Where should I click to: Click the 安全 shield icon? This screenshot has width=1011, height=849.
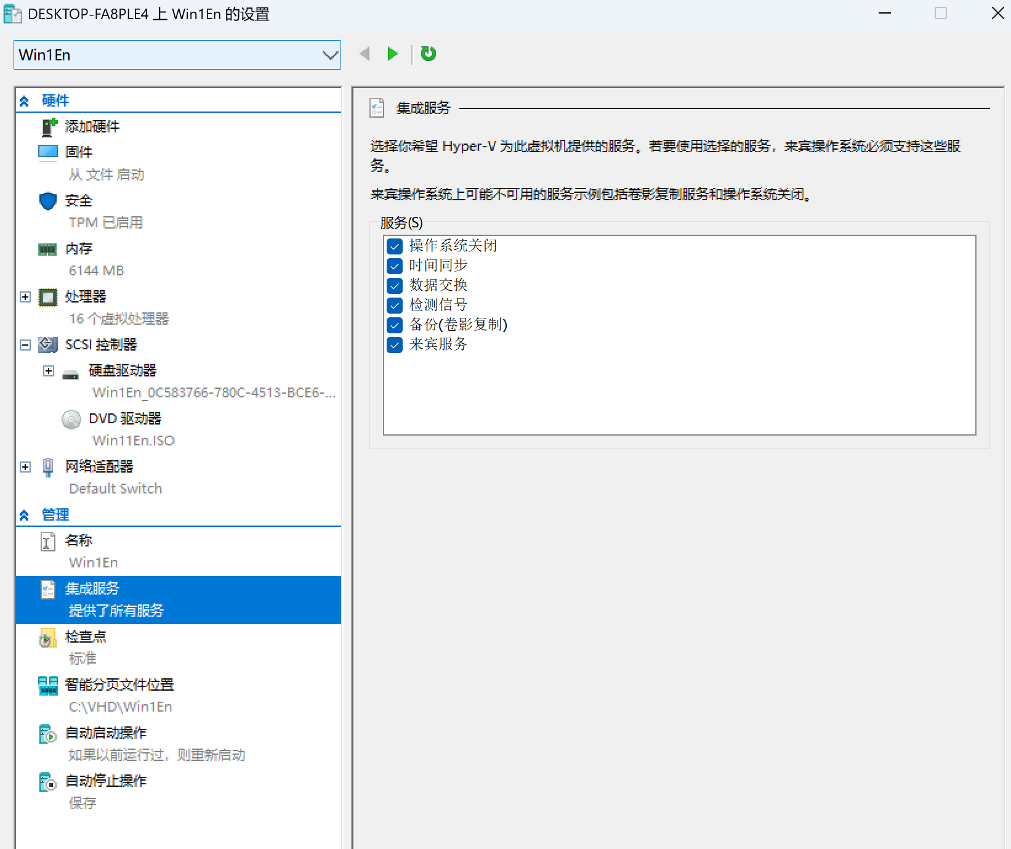pyautogui.click(x=48, y=201)
